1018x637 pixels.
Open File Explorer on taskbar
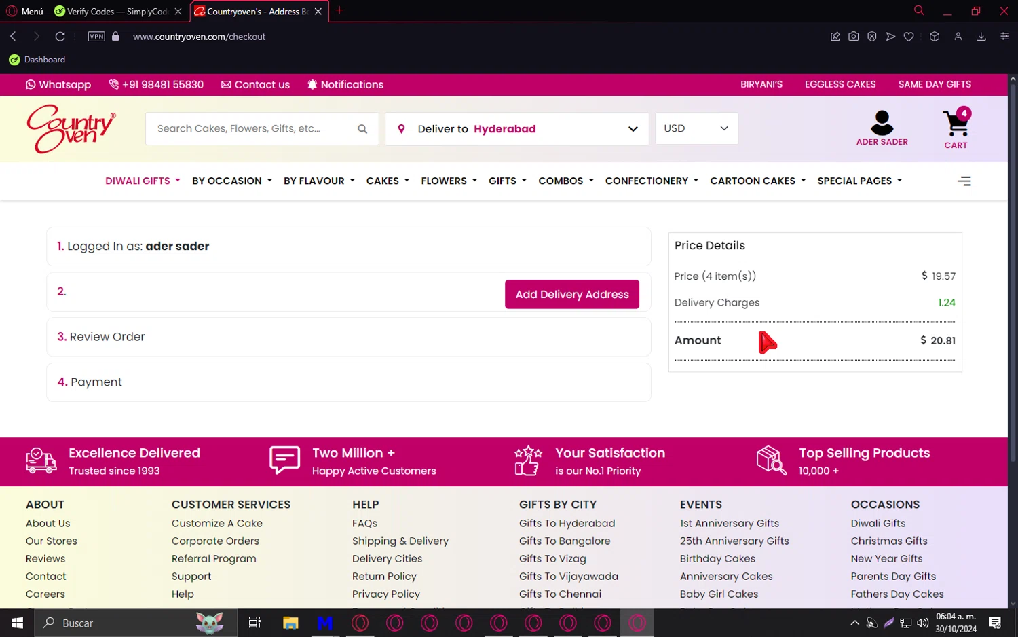point(290,623)
